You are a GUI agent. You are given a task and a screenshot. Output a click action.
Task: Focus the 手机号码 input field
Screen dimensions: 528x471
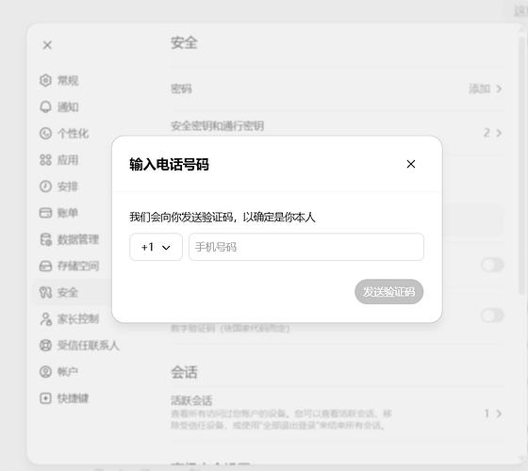click(306, 247)
